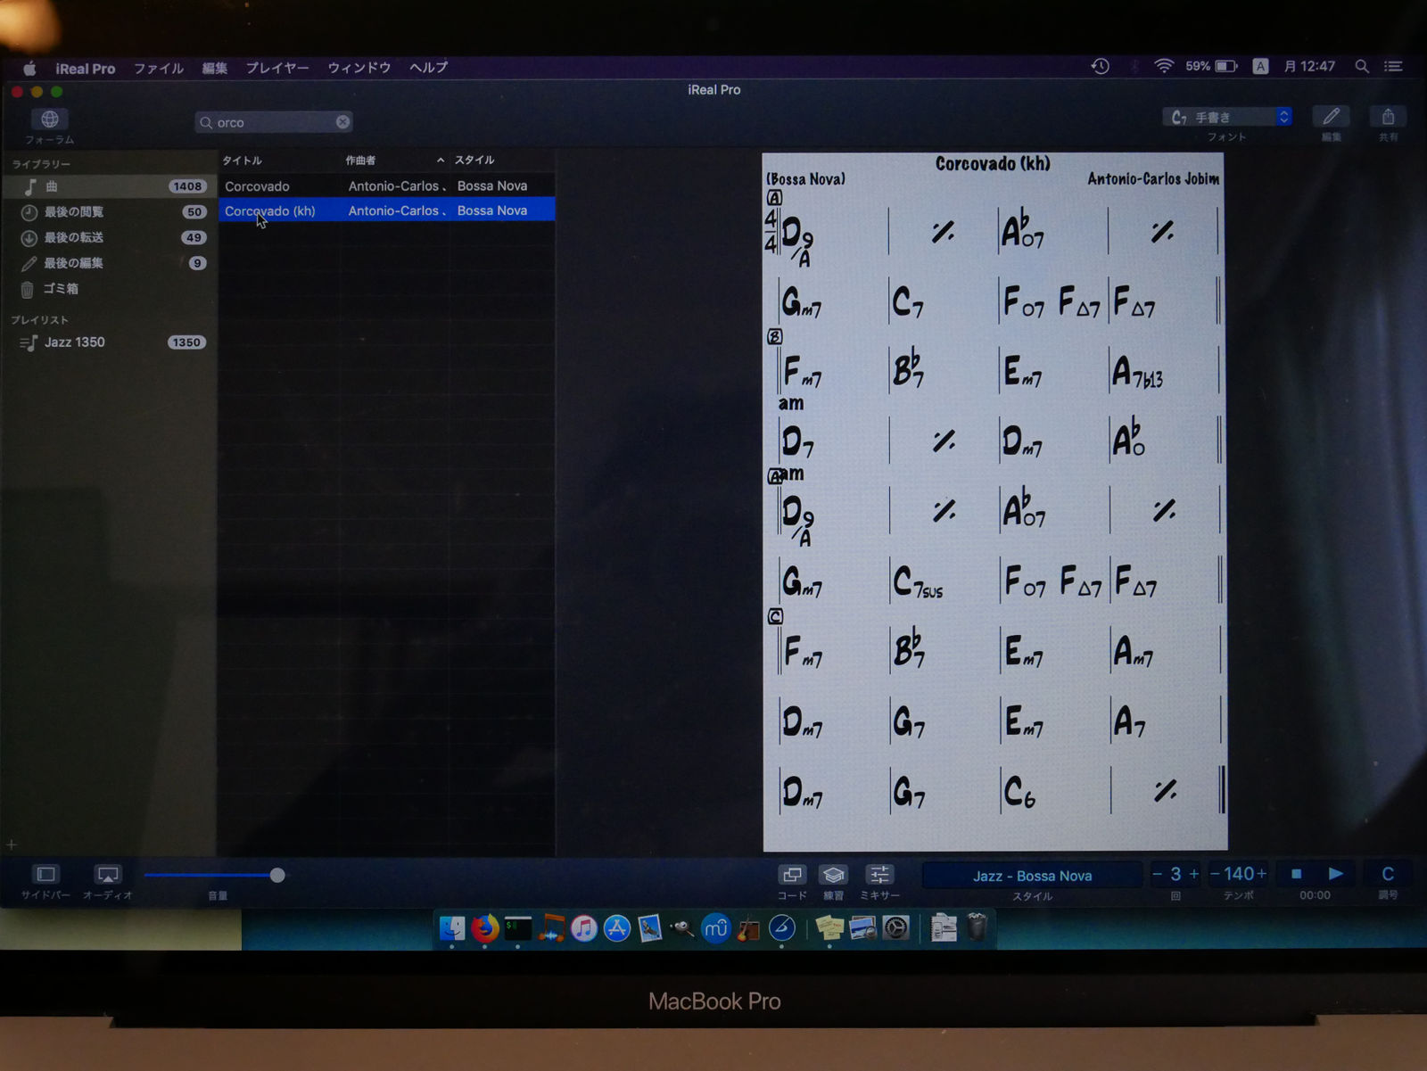This screenshot has width=1427, height=1071.
Task: Click the C7sus chord on the chart
Action: pyautogui.click(x=917, y=582)
